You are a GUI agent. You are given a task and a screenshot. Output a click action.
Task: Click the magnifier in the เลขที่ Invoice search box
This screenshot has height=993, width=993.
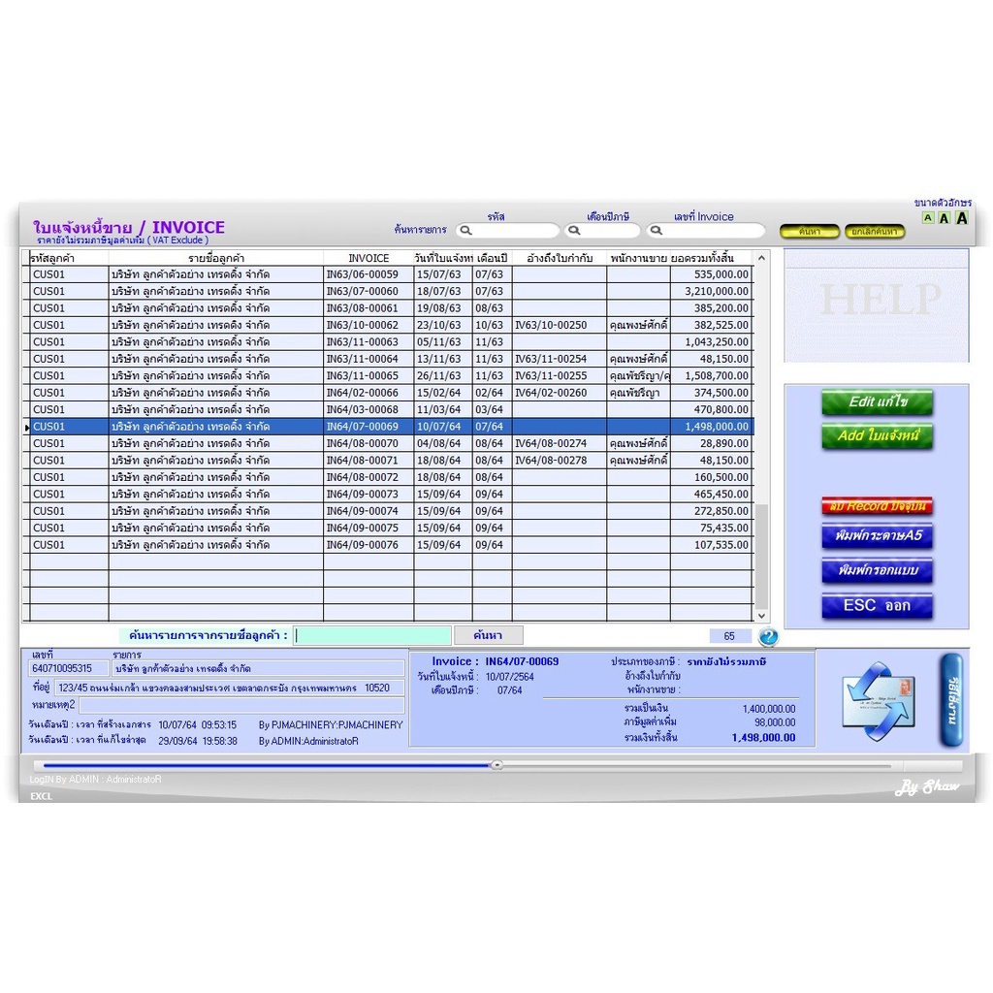click(x=657, y=231)
